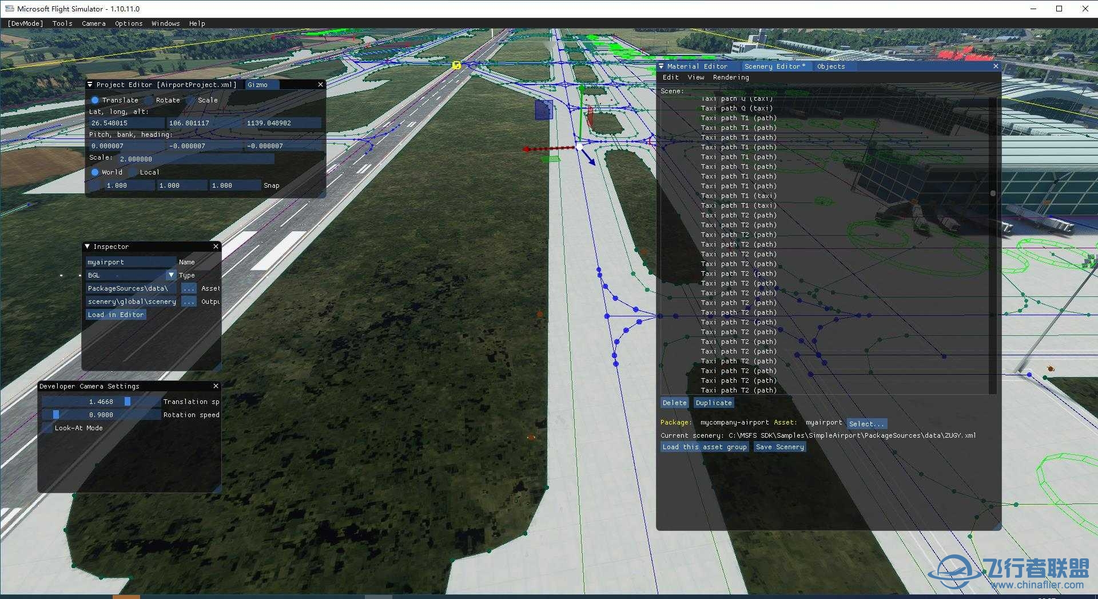Open the [DevMode] menu

click(x=25, y=23)
